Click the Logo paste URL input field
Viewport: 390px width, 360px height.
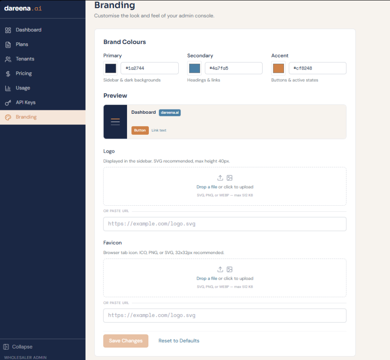tap(225, 224)
